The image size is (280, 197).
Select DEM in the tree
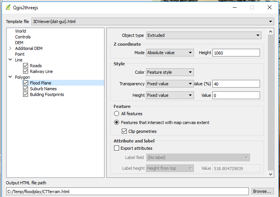tap(19, 43)
